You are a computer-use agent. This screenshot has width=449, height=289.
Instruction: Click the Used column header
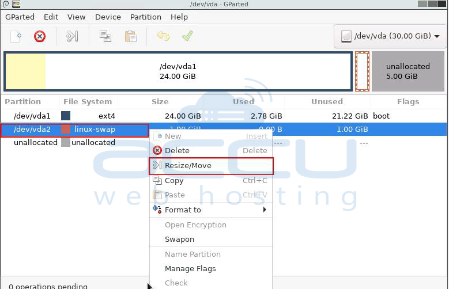pos(243,101)
